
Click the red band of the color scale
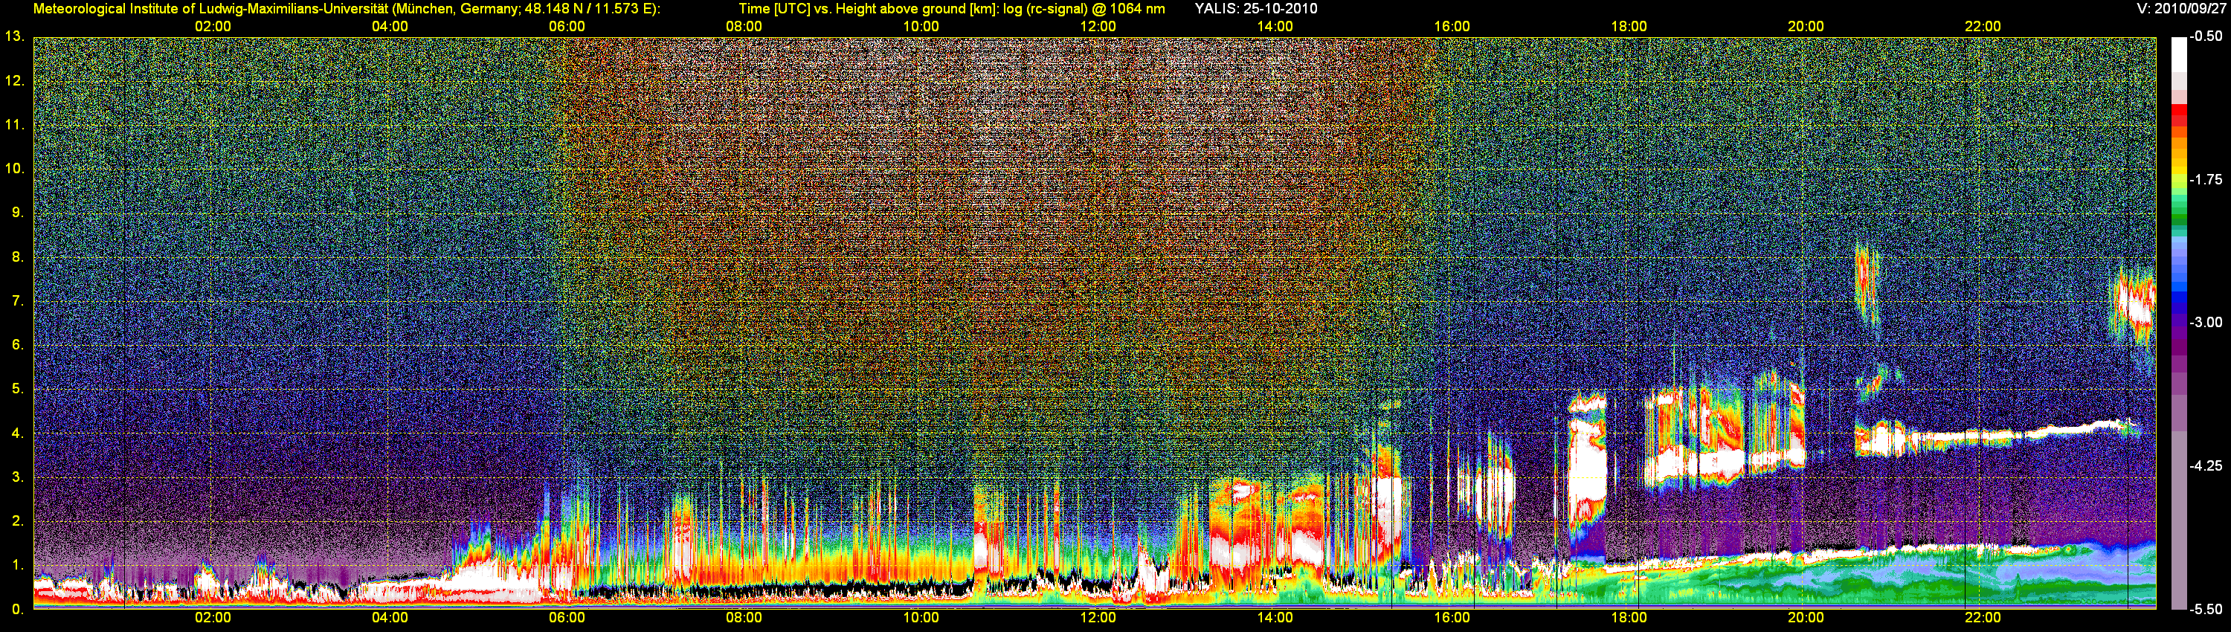2179,117
